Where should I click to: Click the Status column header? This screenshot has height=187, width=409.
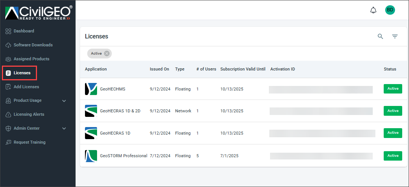pos(390,69)
